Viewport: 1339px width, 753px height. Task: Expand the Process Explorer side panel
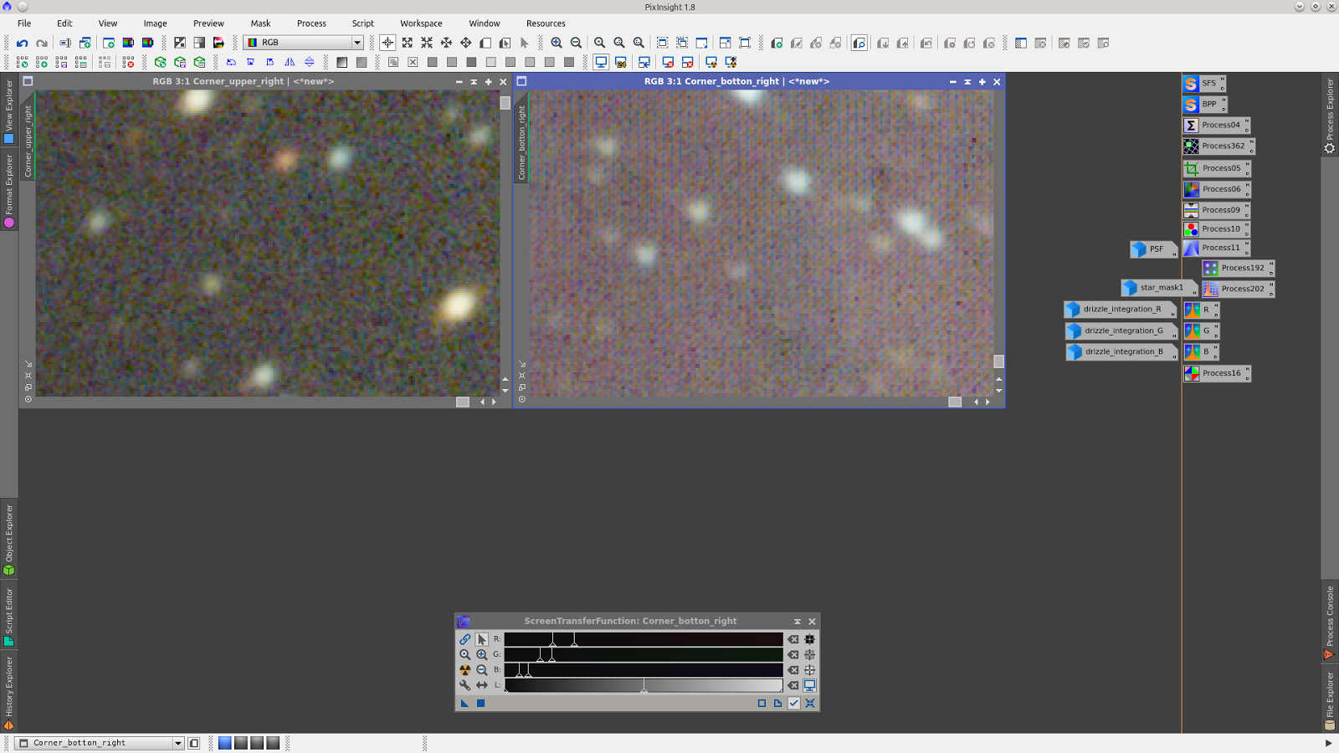[1330, 115]
